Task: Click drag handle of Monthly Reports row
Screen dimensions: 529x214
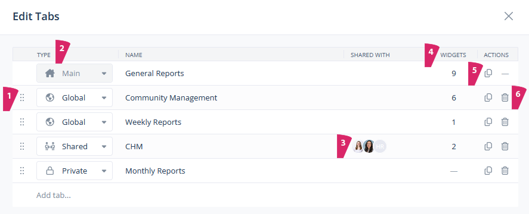Action: point(22,171)
